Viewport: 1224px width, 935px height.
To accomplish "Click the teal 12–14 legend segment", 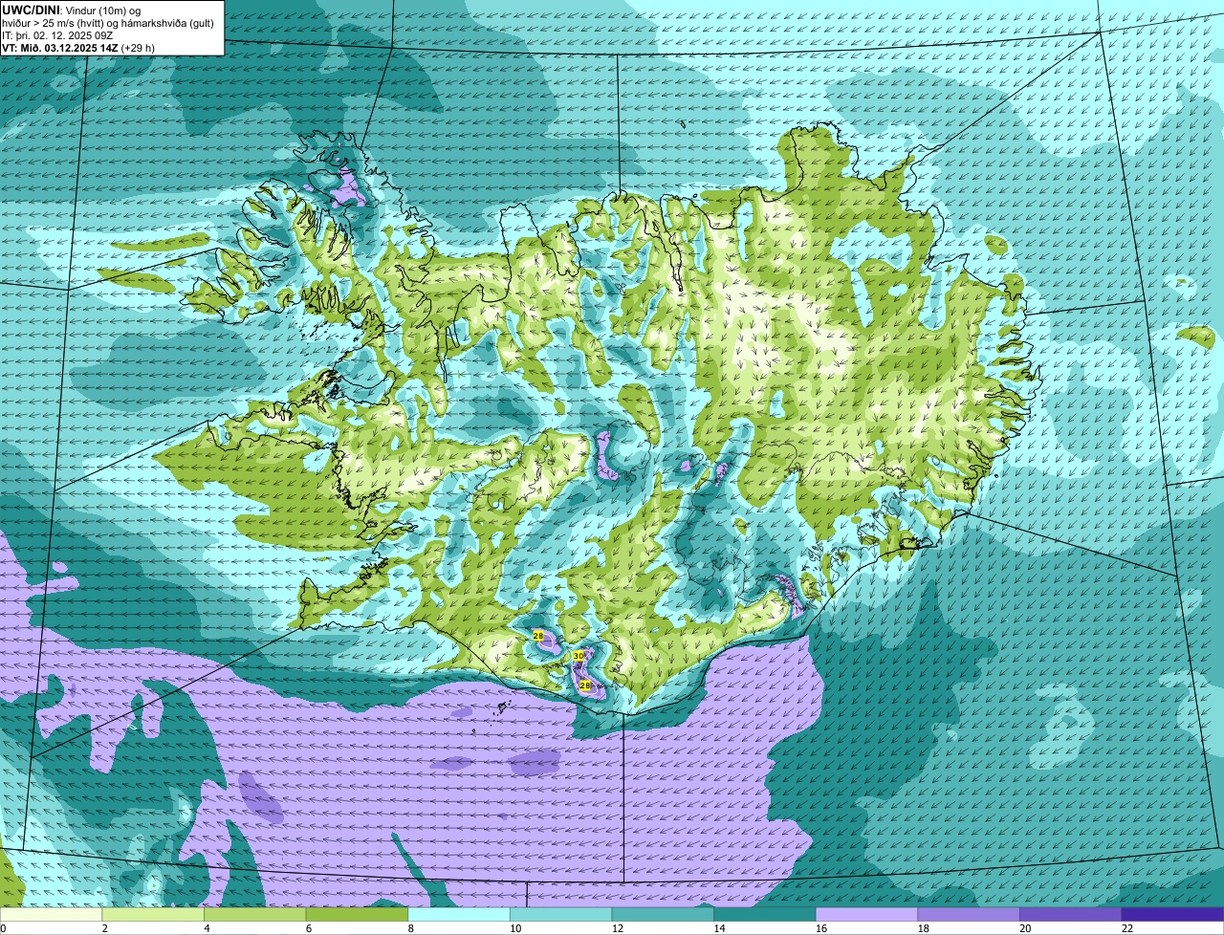I will pyautogui.click(x=663, y=914).
